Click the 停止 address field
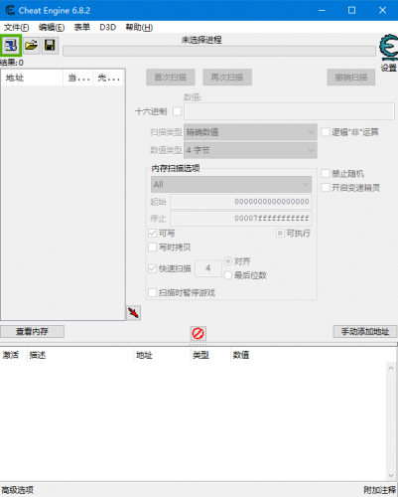Viewport: 398px width, 497px height. point(241,218)
